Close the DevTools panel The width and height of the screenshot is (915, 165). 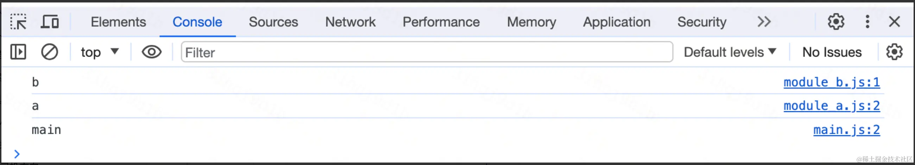(894, 22)
